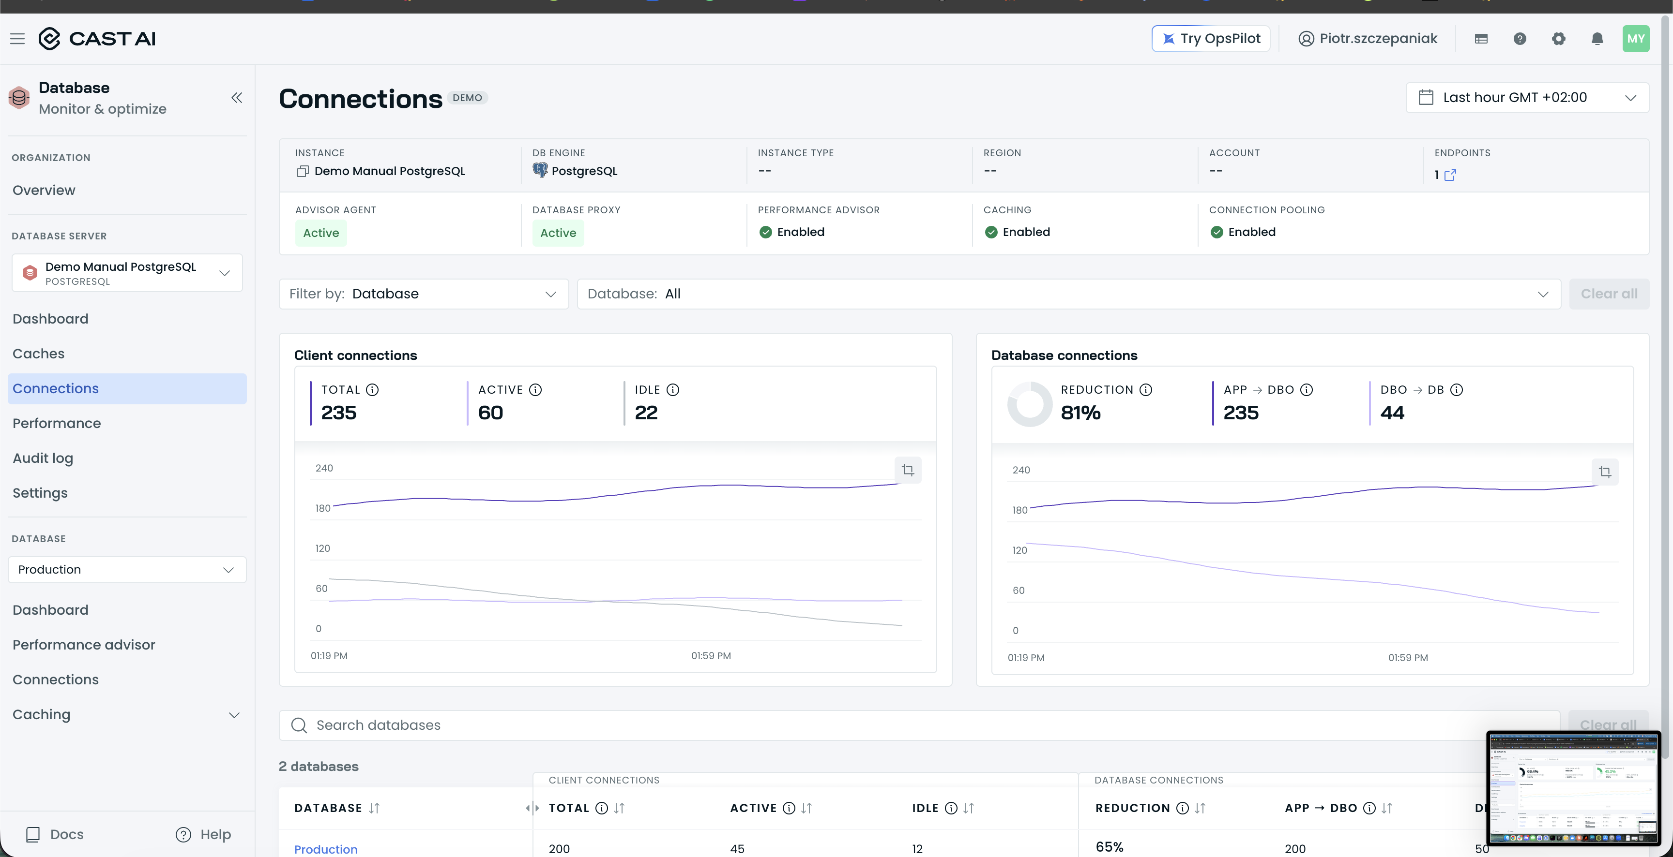Open the notifications bell
Screen dimensions: 1673x857
[1597, 39]
